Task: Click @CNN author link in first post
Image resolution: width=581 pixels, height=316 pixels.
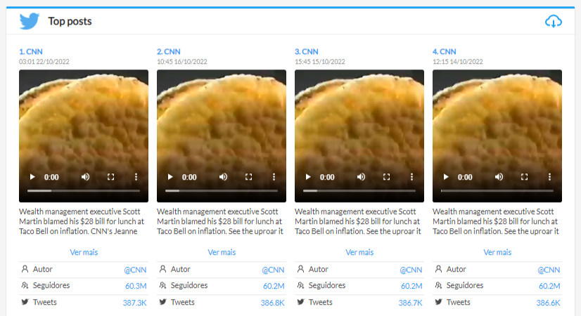Action: click(135, 270)
